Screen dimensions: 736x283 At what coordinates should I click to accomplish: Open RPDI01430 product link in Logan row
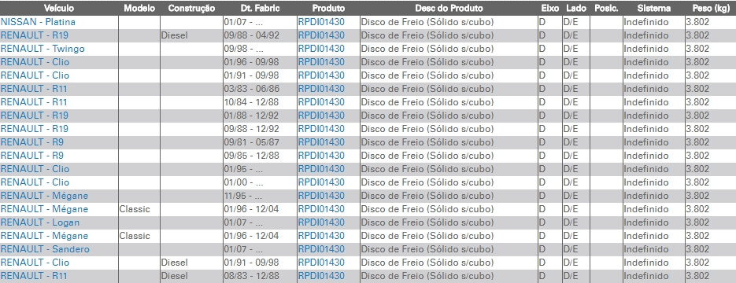point(321,222)
